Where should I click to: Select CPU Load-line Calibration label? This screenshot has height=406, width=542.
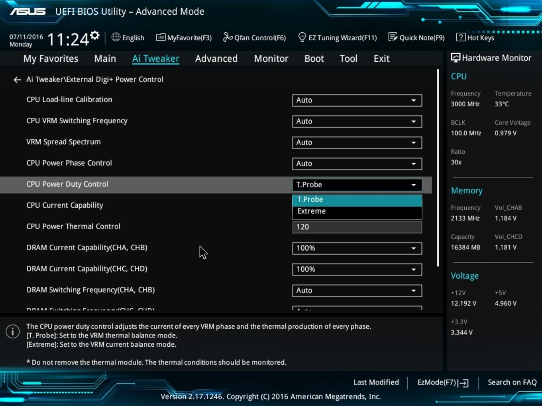point(69,100)
